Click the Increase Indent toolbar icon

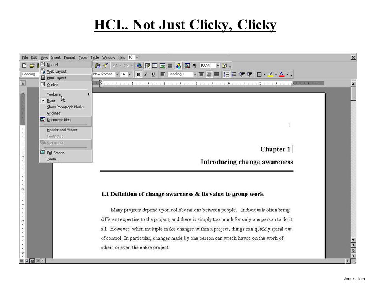click(x=250, y=74)
